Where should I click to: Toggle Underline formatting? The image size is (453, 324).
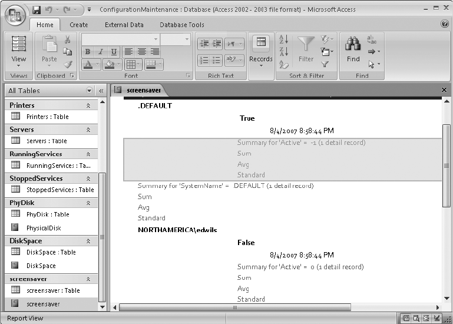(114, 52)
